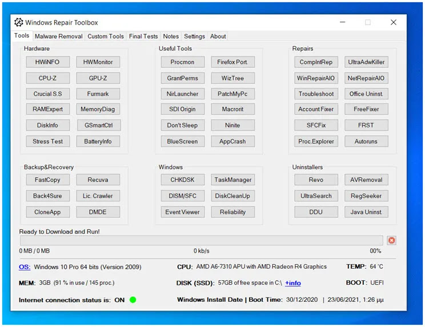Run PatchMyPc
This screenshot has height=327, width=425.
click(x=232, y=94)
